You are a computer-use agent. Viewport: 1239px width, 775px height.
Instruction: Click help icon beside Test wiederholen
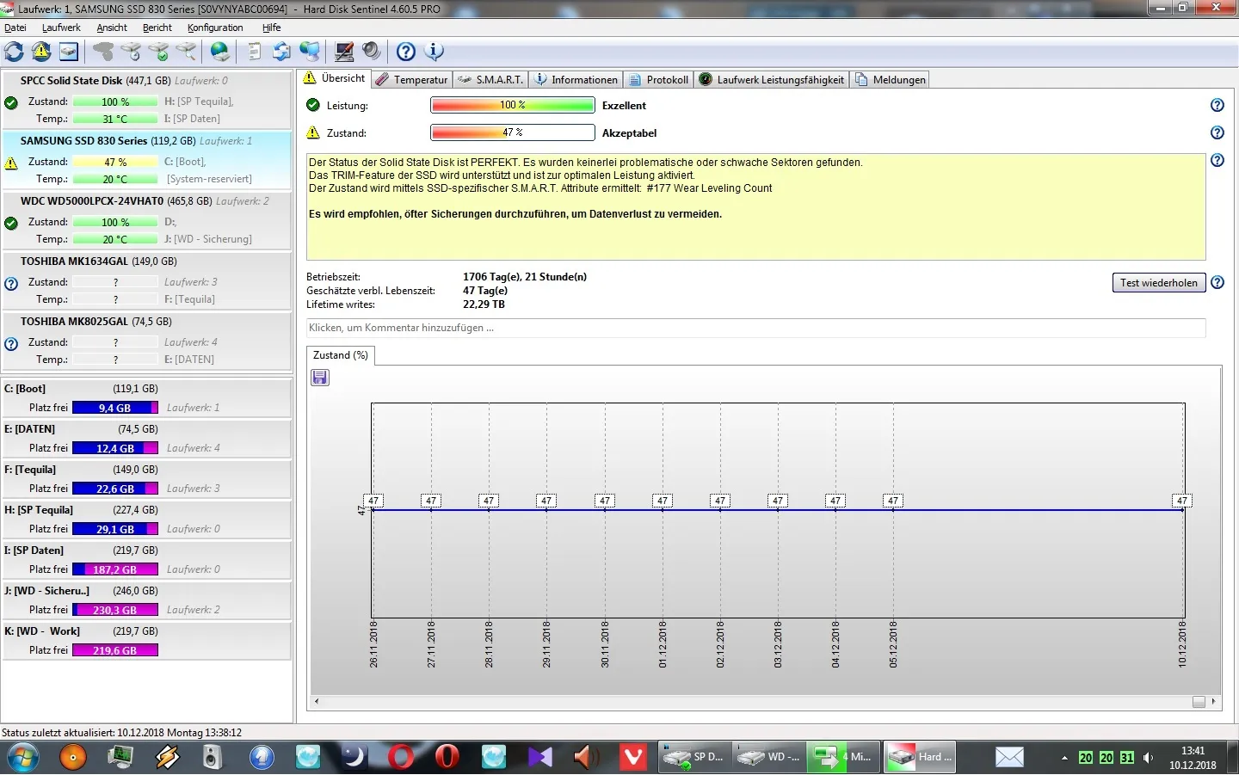(x=1217, y=282)
